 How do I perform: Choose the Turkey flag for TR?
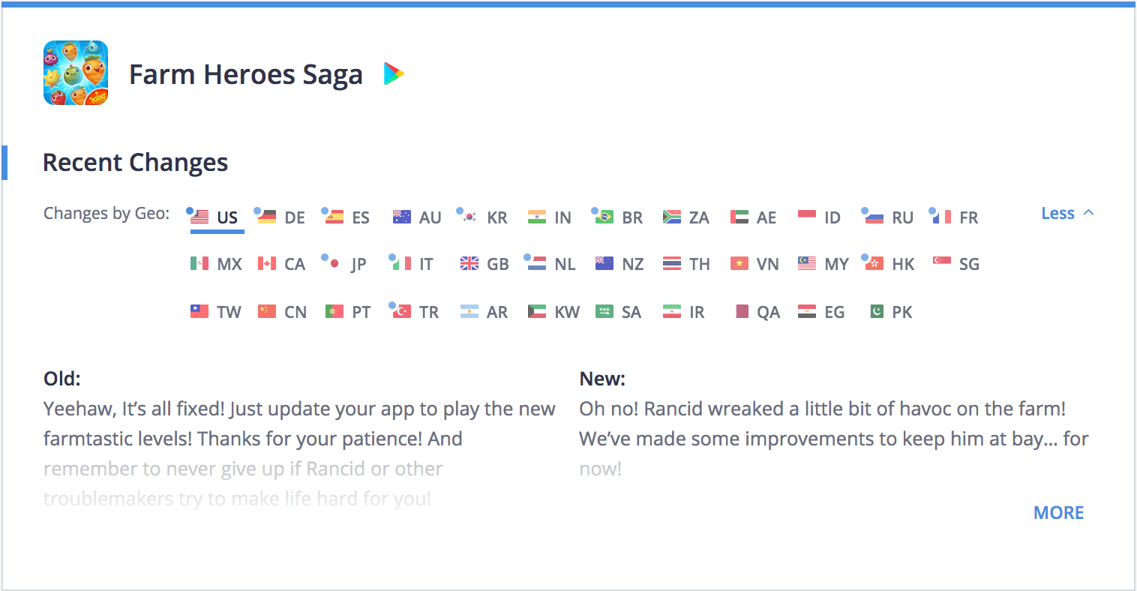[402, 312]
